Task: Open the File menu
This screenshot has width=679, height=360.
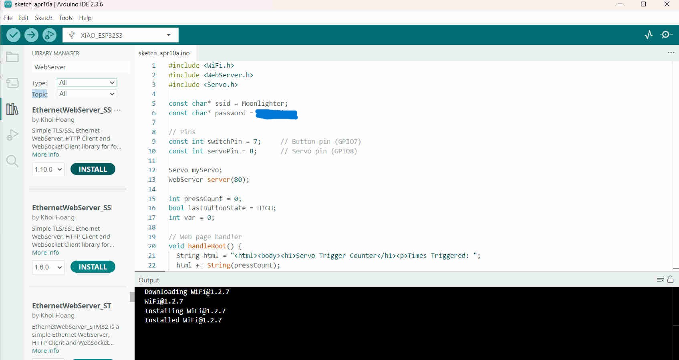Action: [x=8, y=18]
